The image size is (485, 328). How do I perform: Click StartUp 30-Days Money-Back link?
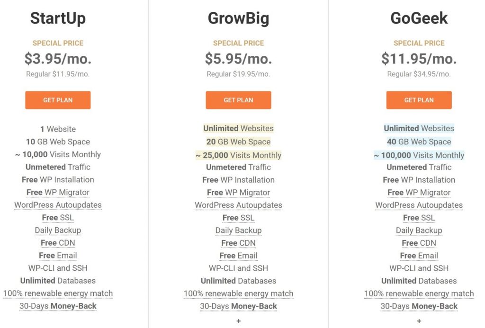(x=58, y=306)
